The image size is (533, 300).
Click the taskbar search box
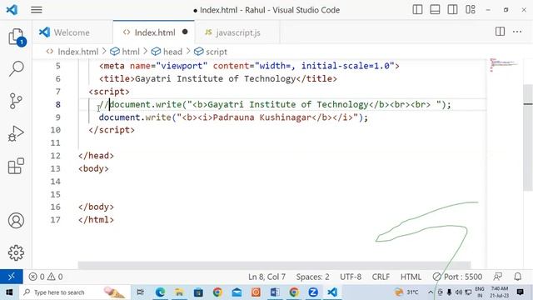point(75,292)
